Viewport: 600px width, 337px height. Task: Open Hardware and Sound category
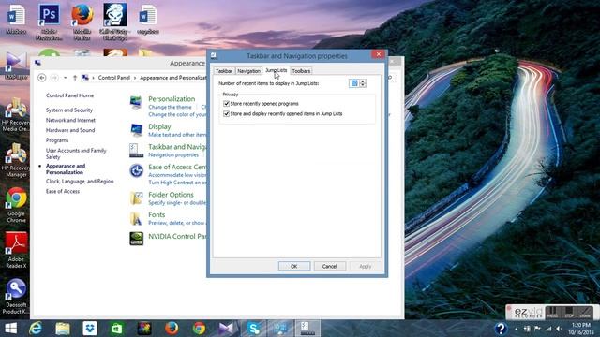(x=70, y=130)
